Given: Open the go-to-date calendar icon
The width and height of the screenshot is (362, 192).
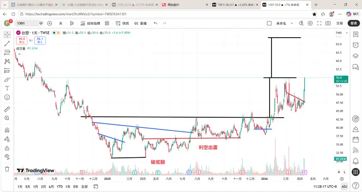Looking at the screenshot, I should 95,186.
